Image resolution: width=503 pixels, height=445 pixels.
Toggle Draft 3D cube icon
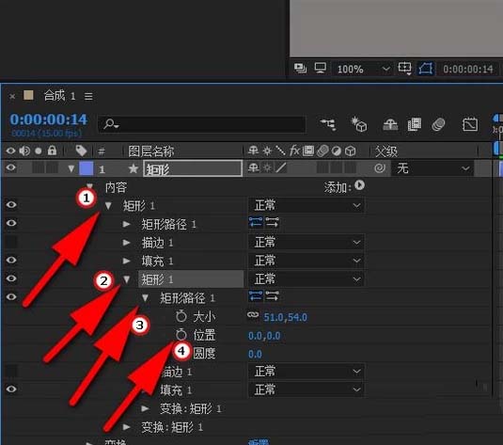358,124
